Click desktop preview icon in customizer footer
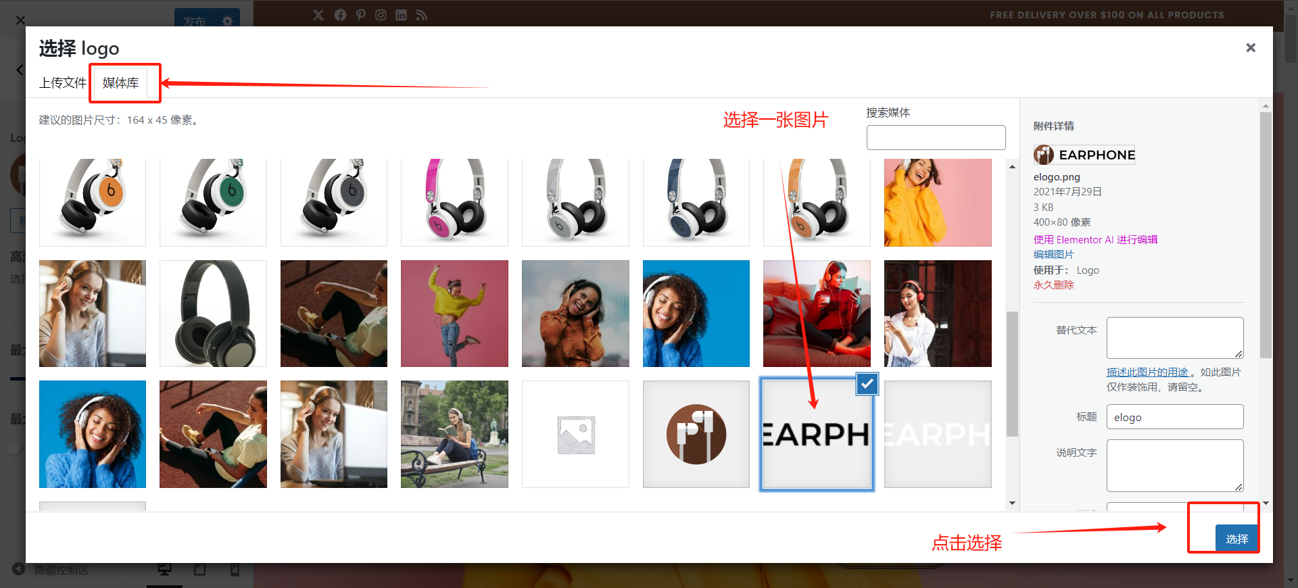 (165, 570)
